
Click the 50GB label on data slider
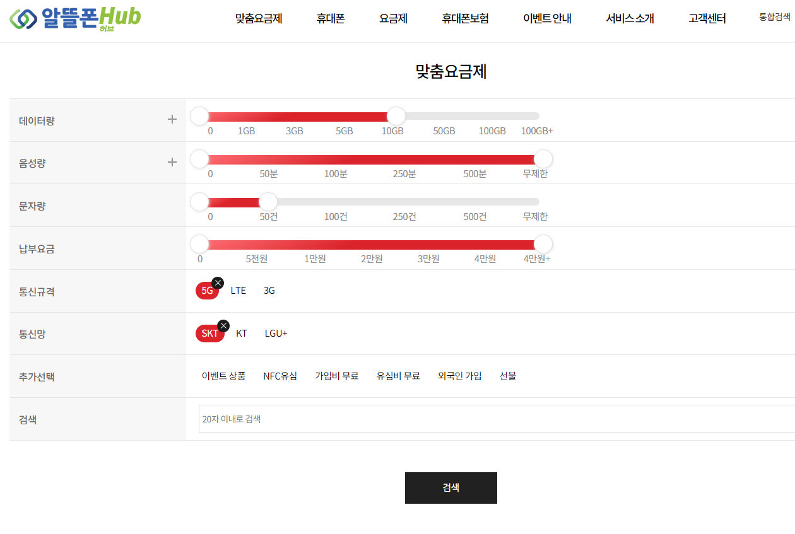click(444, 131)
